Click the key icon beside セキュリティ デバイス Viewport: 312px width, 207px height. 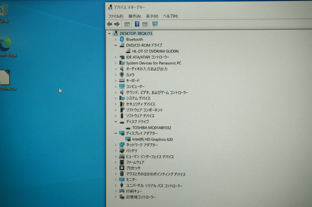pos(122,104)
